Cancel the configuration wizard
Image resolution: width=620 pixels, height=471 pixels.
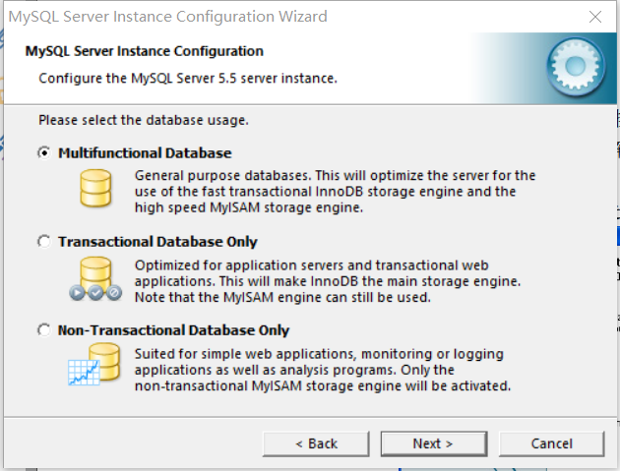click(551, 443)
